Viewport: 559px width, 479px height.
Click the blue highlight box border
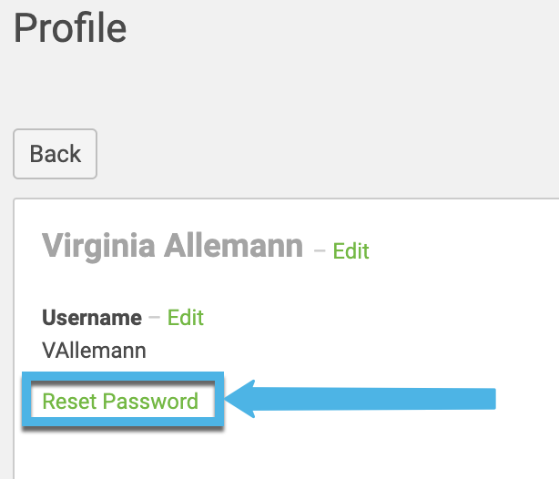pyautogui.click(x=27, y=402)
